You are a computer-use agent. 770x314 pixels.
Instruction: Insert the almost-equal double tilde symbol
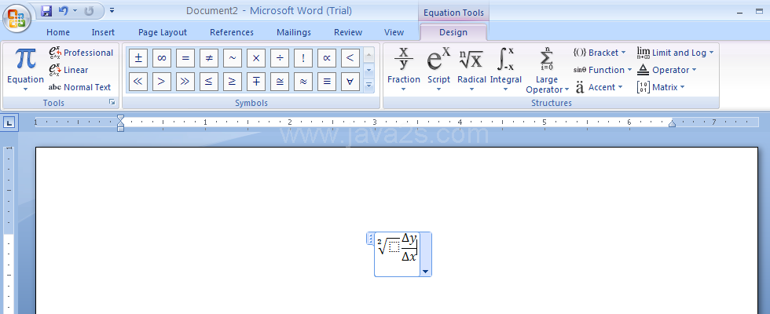coord(303,82)
